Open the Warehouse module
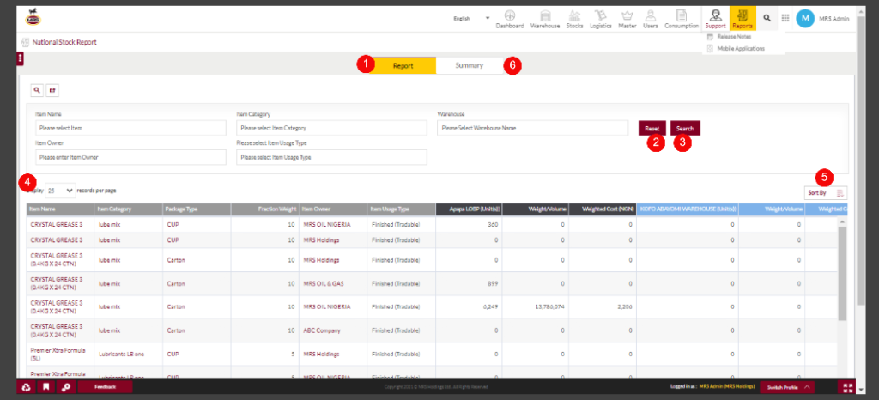The height and width of the screenshot is (400, 879). (545, 19)
